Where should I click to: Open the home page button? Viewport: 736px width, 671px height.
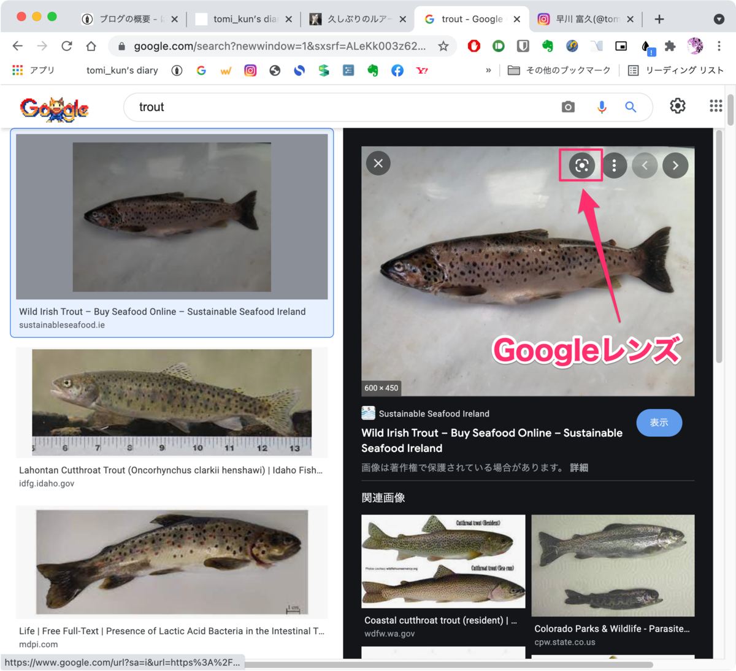[91, 46]
